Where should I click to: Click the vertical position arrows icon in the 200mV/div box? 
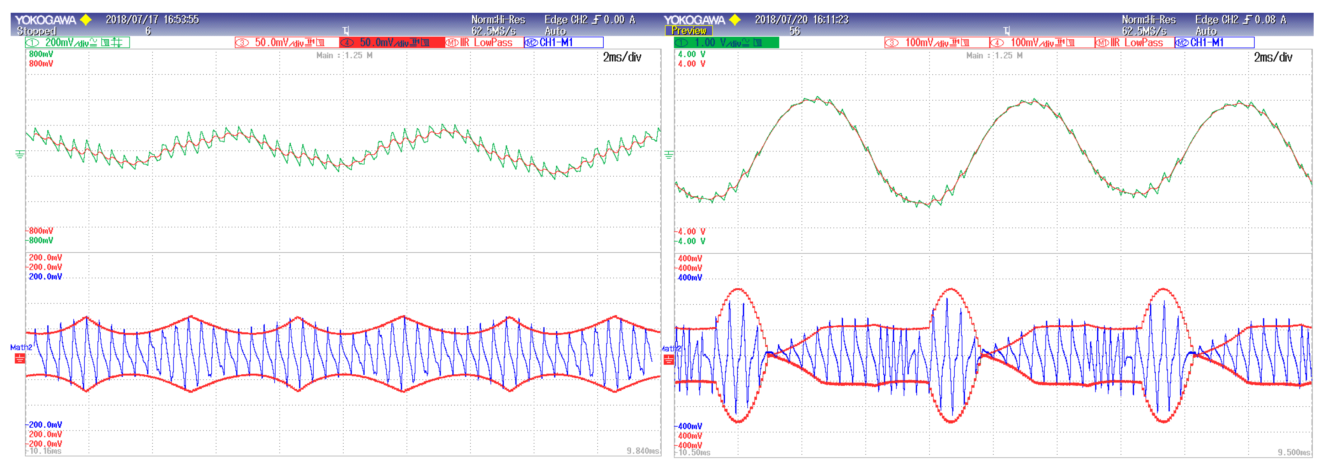coord(117,42)
